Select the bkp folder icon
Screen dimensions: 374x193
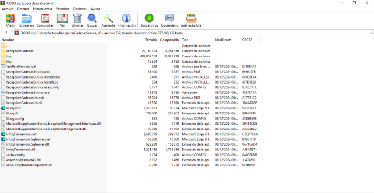pos(3,62)
